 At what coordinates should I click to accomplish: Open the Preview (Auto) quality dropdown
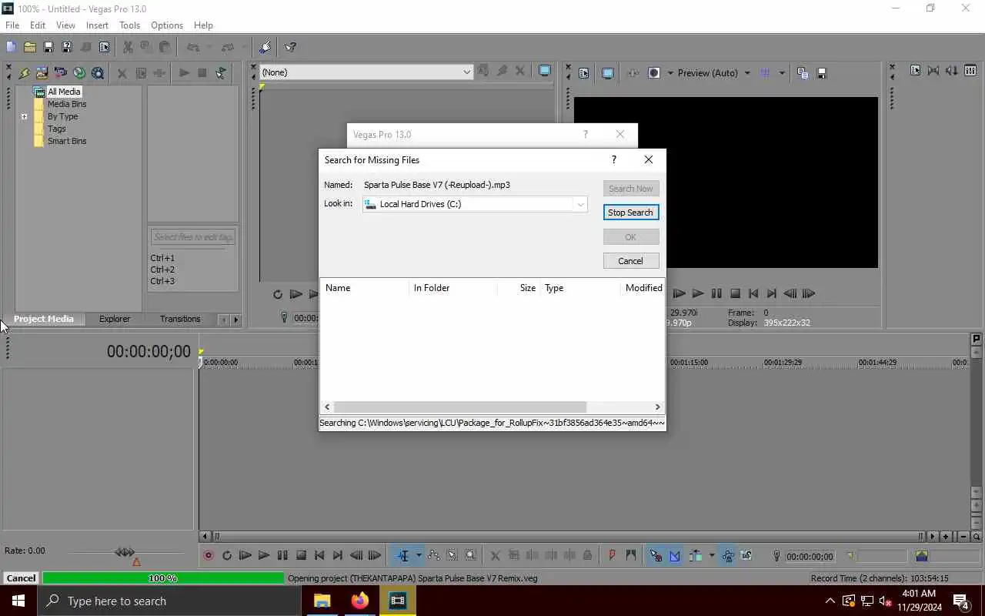tap(746, 73)
